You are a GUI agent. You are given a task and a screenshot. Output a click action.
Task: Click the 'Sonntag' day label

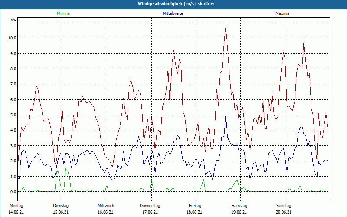(x=284, y=206)
